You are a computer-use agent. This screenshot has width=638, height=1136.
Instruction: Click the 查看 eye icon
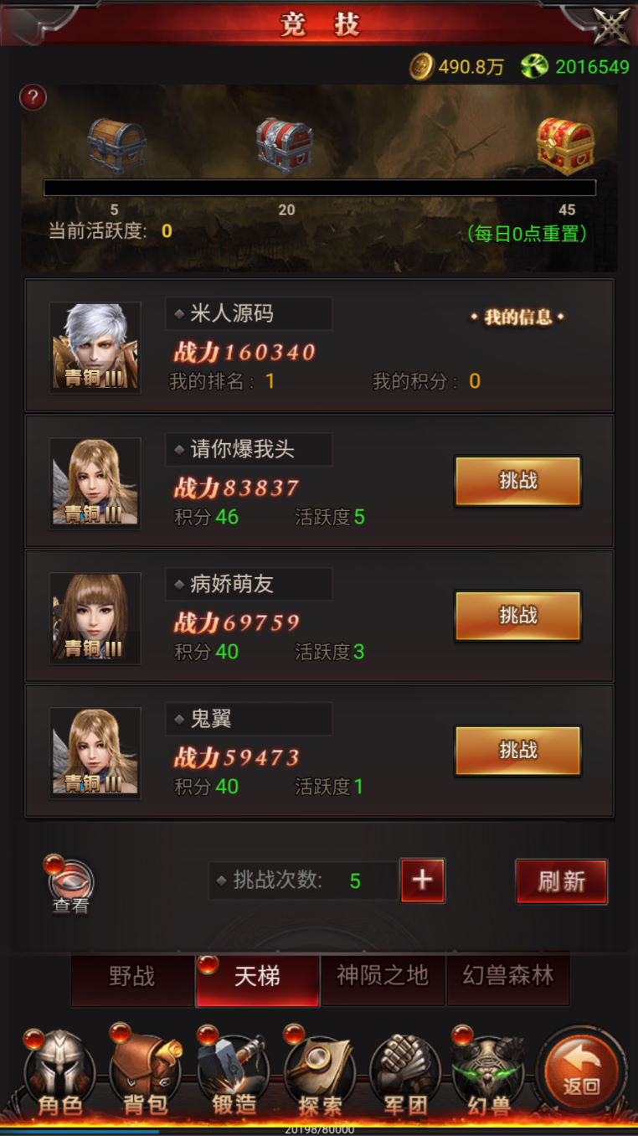[70, 885]
